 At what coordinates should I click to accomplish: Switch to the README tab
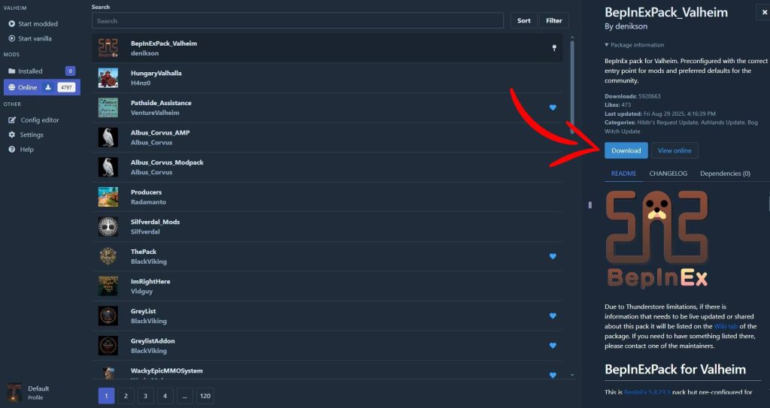click(x=623, y=174)
